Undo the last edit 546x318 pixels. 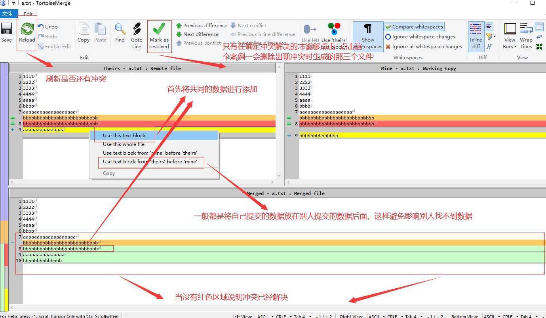tap(48, 26)
